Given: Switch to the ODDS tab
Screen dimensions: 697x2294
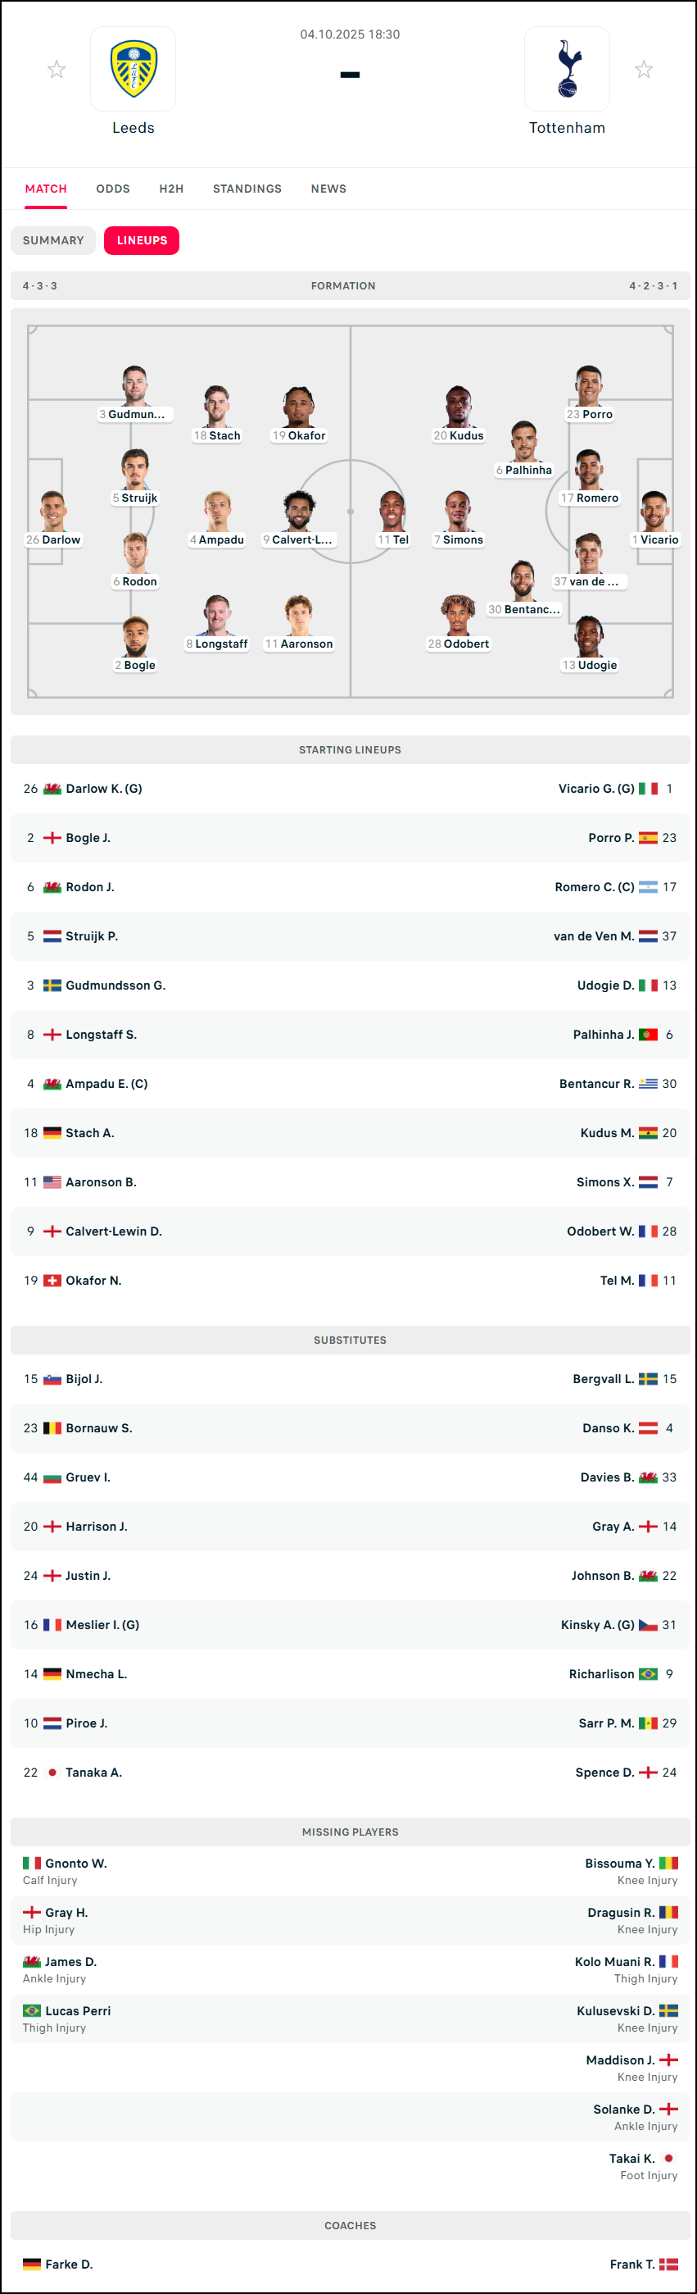Looking at the screenshot, I should tap(113, 189).
